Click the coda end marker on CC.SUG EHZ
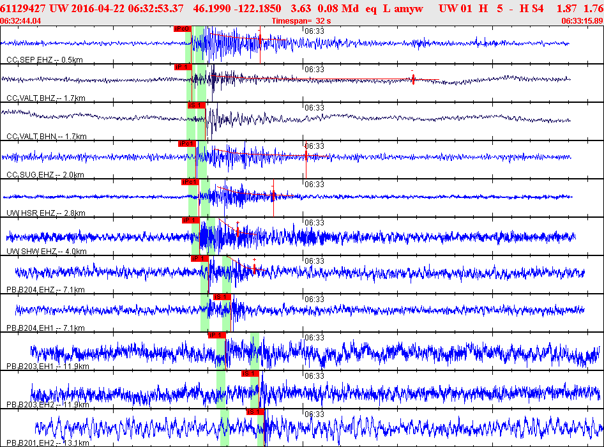This screenshot has width=604, height=447. point(306,156)
